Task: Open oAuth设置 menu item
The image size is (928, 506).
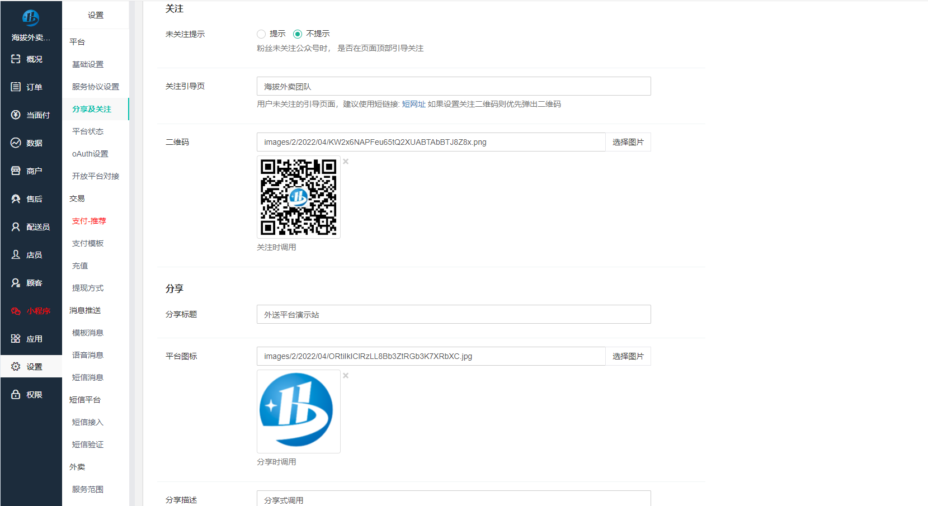Action: coord(90,154)
